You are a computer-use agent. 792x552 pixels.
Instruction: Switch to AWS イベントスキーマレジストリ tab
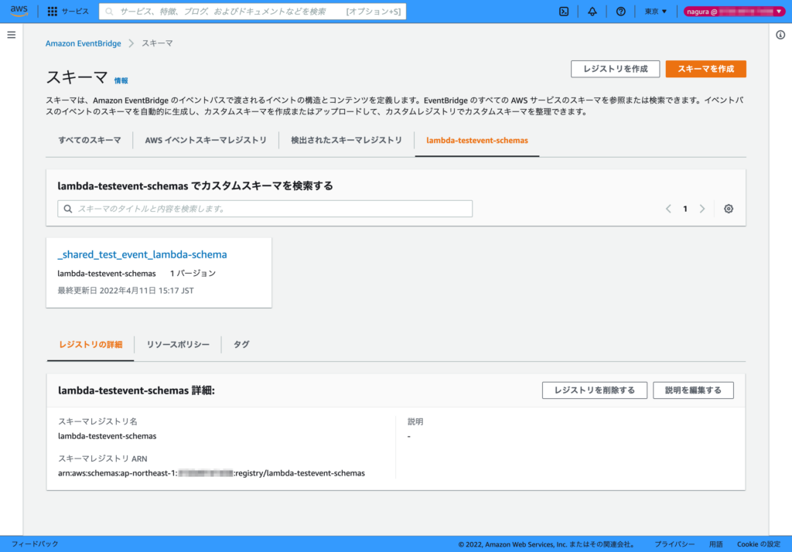(x=206, y=141)
